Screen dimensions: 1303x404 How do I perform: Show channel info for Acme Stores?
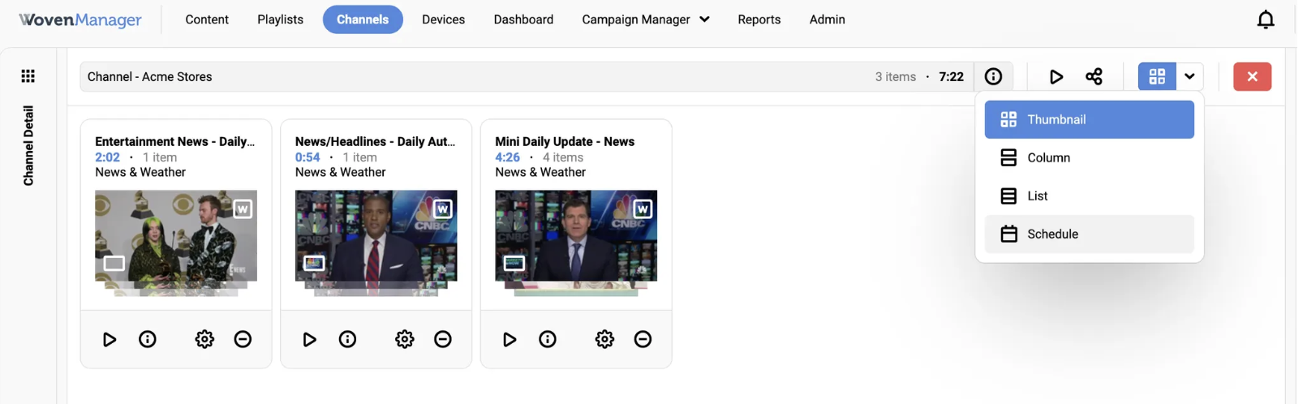[993, 76]
